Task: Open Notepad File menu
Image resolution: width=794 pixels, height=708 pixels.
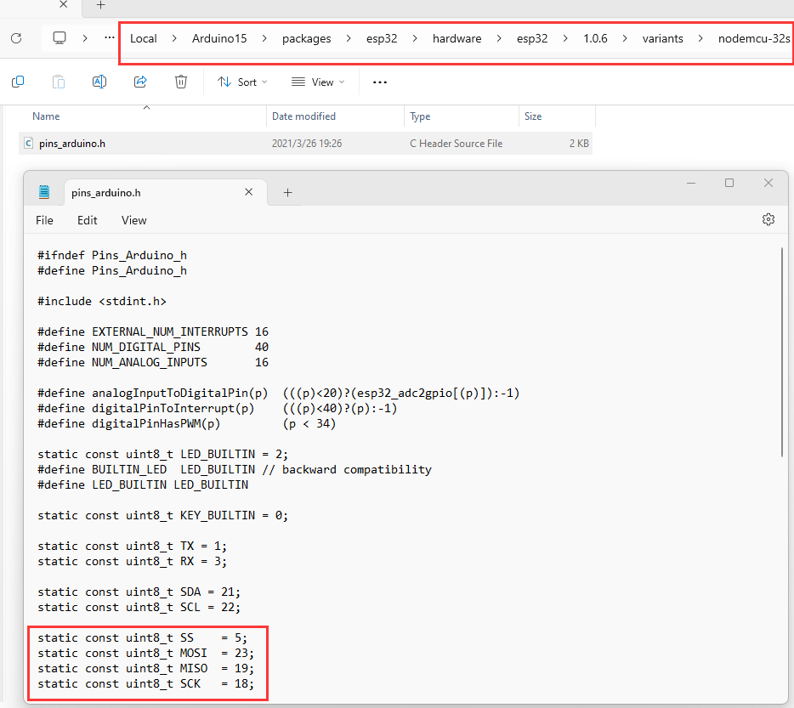Action: click(x=44, y=220)
